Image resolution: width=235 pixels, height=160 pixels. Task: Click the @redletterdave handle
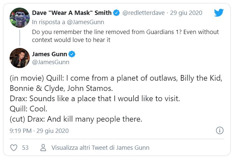click(144, 13)
